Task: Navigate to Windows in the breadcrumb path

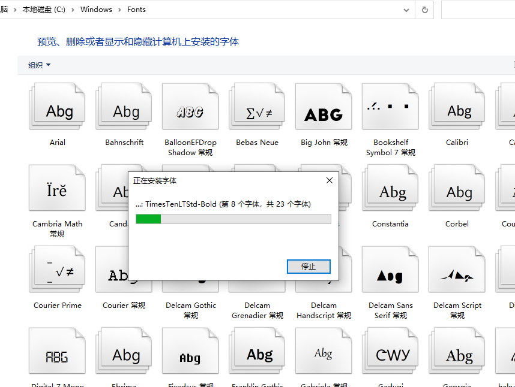Action: 96,10
